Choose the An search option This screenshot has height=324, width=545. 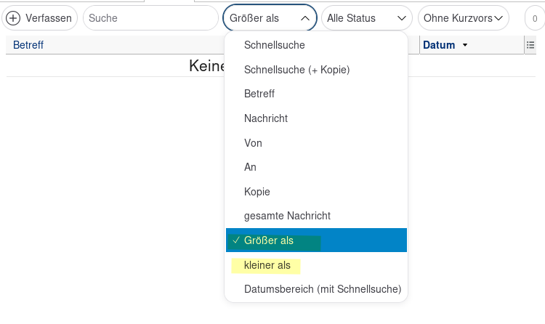250,167
